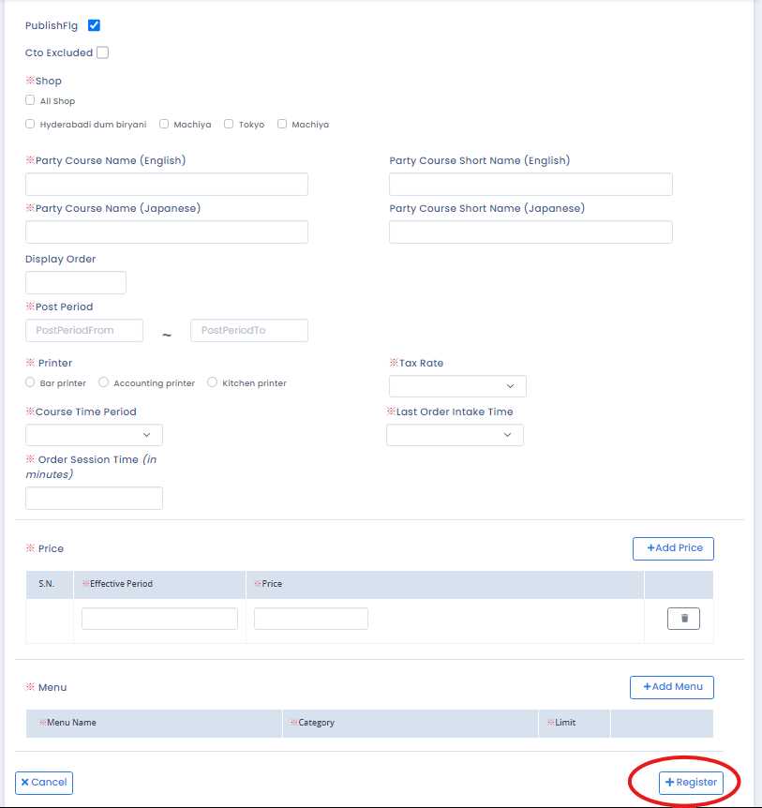The image size is (762, 808).
Task: Open the Tax Rate dropdown
Action: click(457, 386)
